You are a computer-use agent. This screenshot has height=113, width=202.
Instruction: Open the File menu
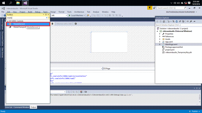click(x=3, y=12)
